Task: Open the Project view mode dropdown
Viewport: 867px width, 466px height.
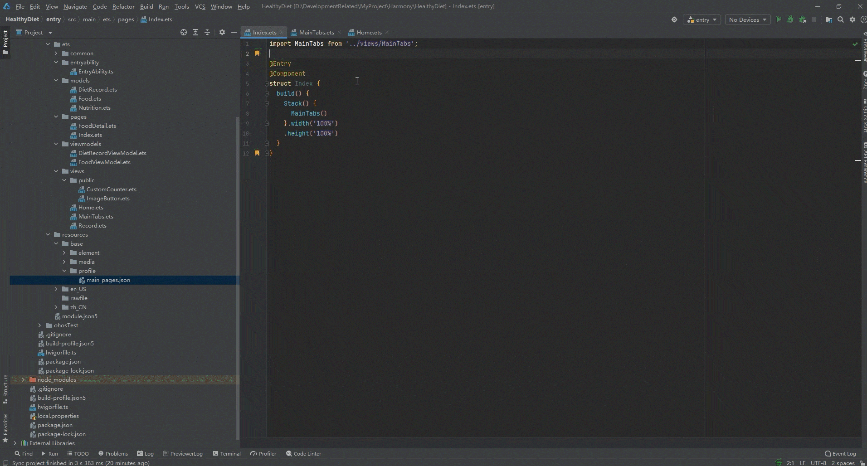Action: (34, 32)
